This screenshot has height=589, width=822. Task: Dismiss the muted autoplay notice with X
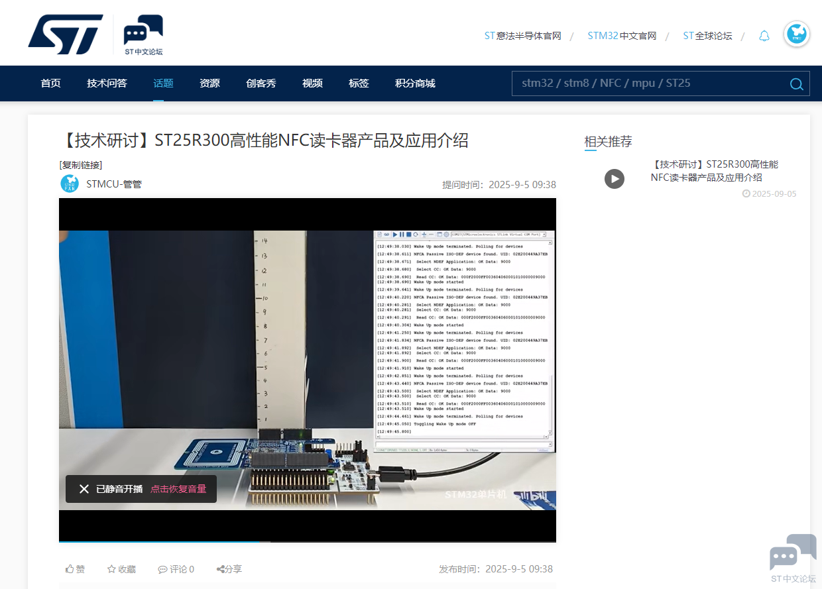coord(84,489)
